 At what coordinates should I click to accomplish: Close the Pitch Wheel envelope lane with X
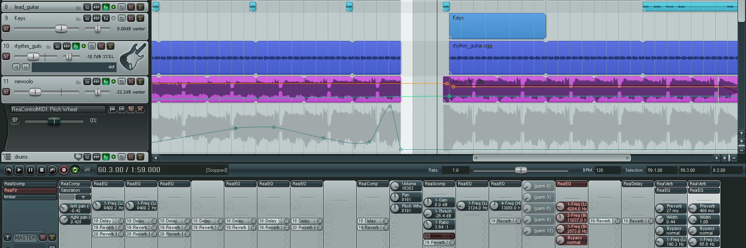140,109
